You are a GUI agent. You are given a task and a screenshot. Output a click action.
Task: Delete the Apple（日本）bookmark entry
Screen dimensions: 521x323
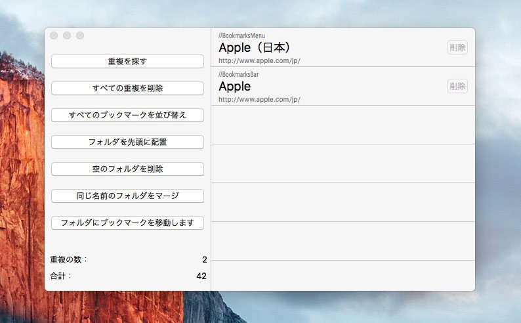click(x=457, y=47)
